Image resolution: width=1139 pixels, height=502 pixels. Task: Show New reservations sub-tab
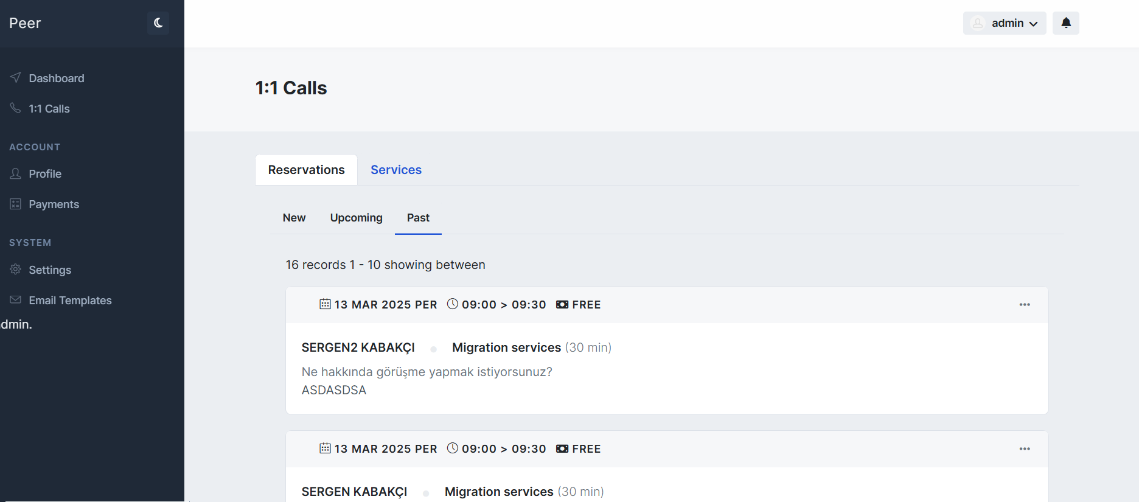pos(294,218)
